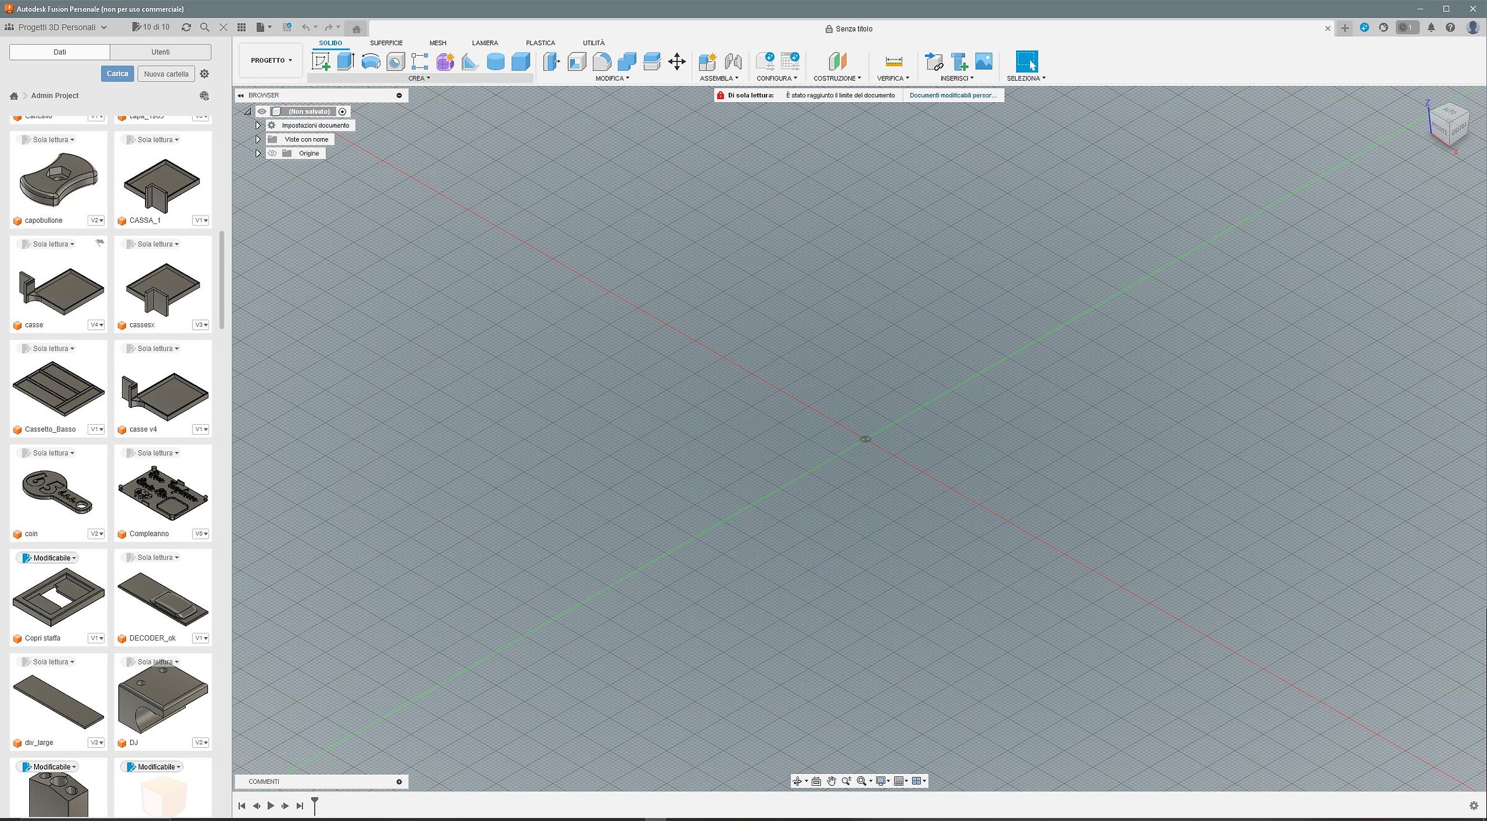Click the Carica upload button

[116, 73]
